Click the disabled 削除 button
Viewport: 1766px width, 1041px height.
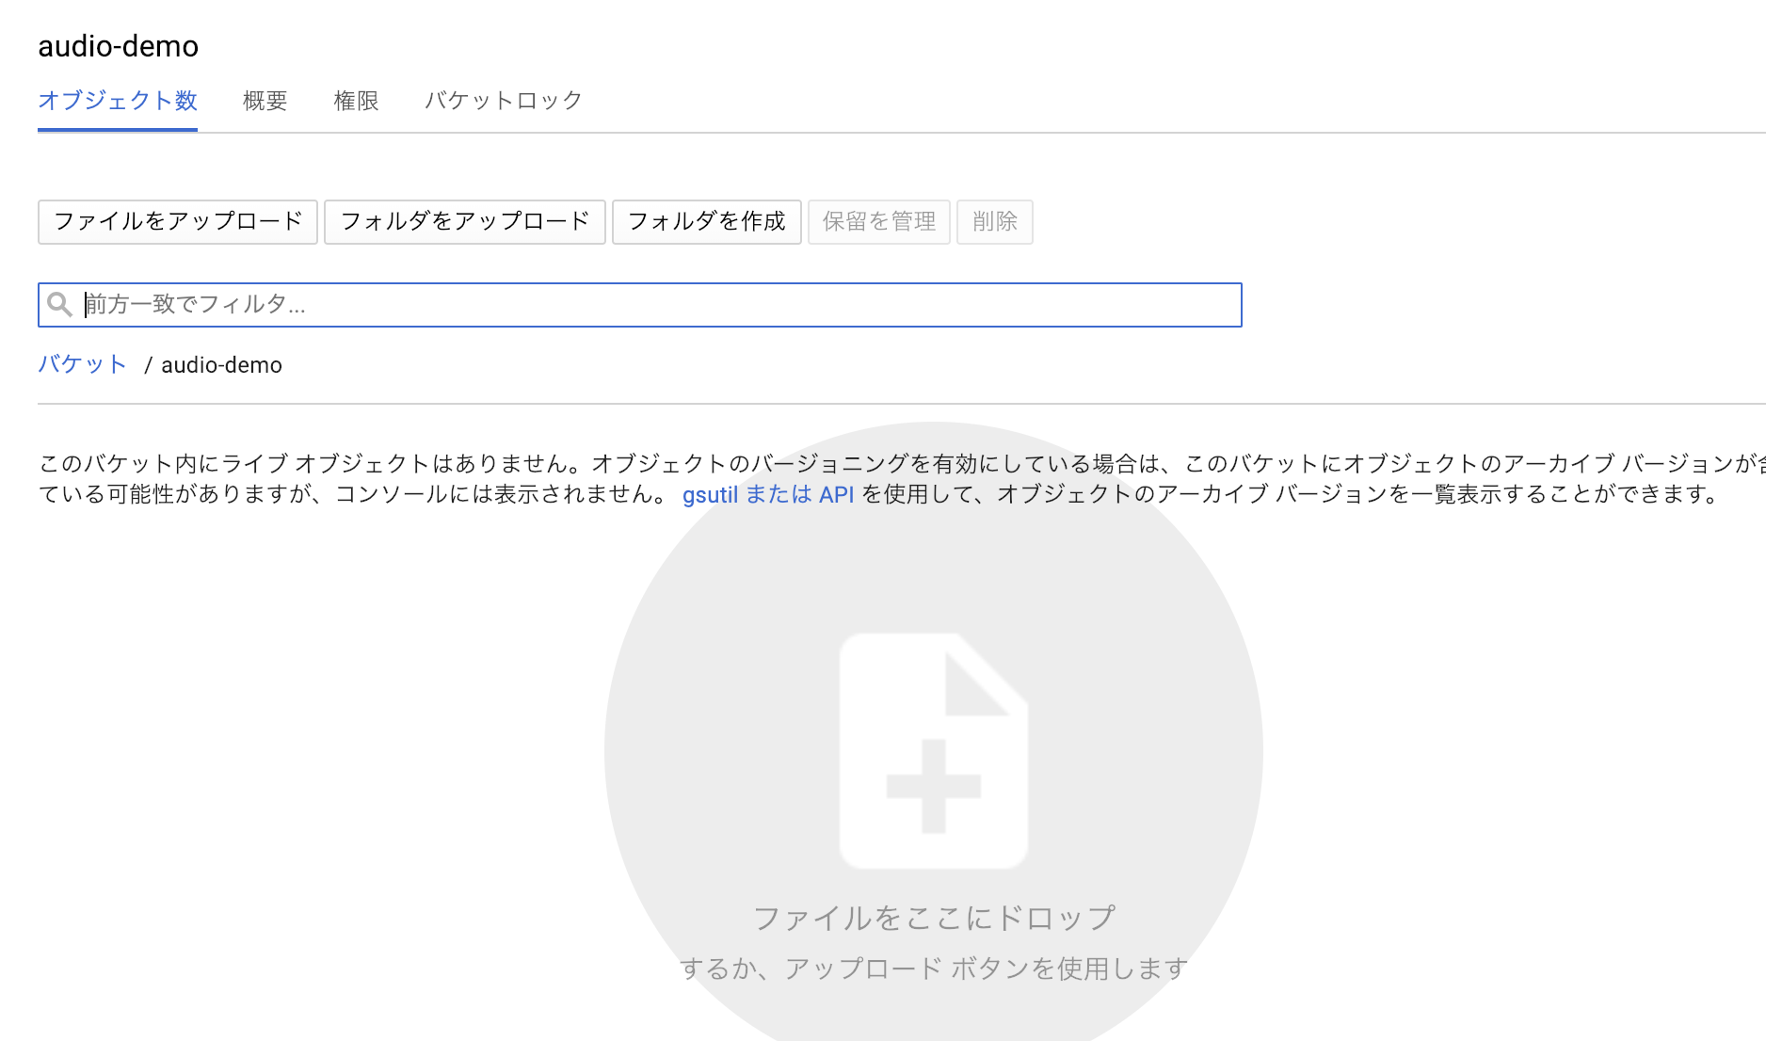coord(995,222)
